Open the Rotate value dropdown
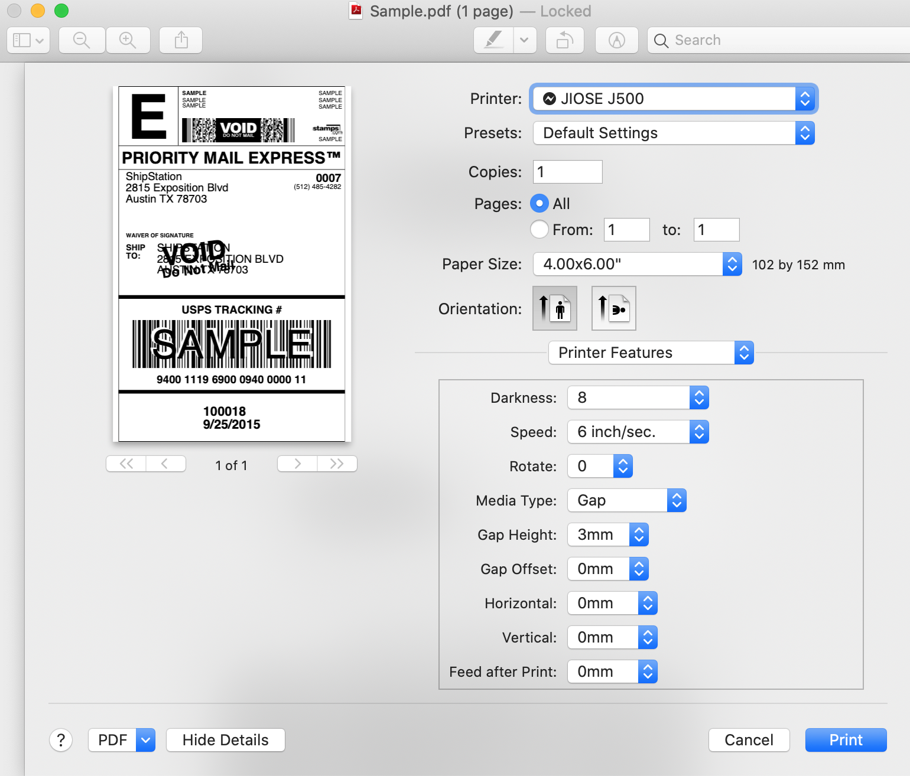This screenshot has width=910, height=776. coord(600,466)
